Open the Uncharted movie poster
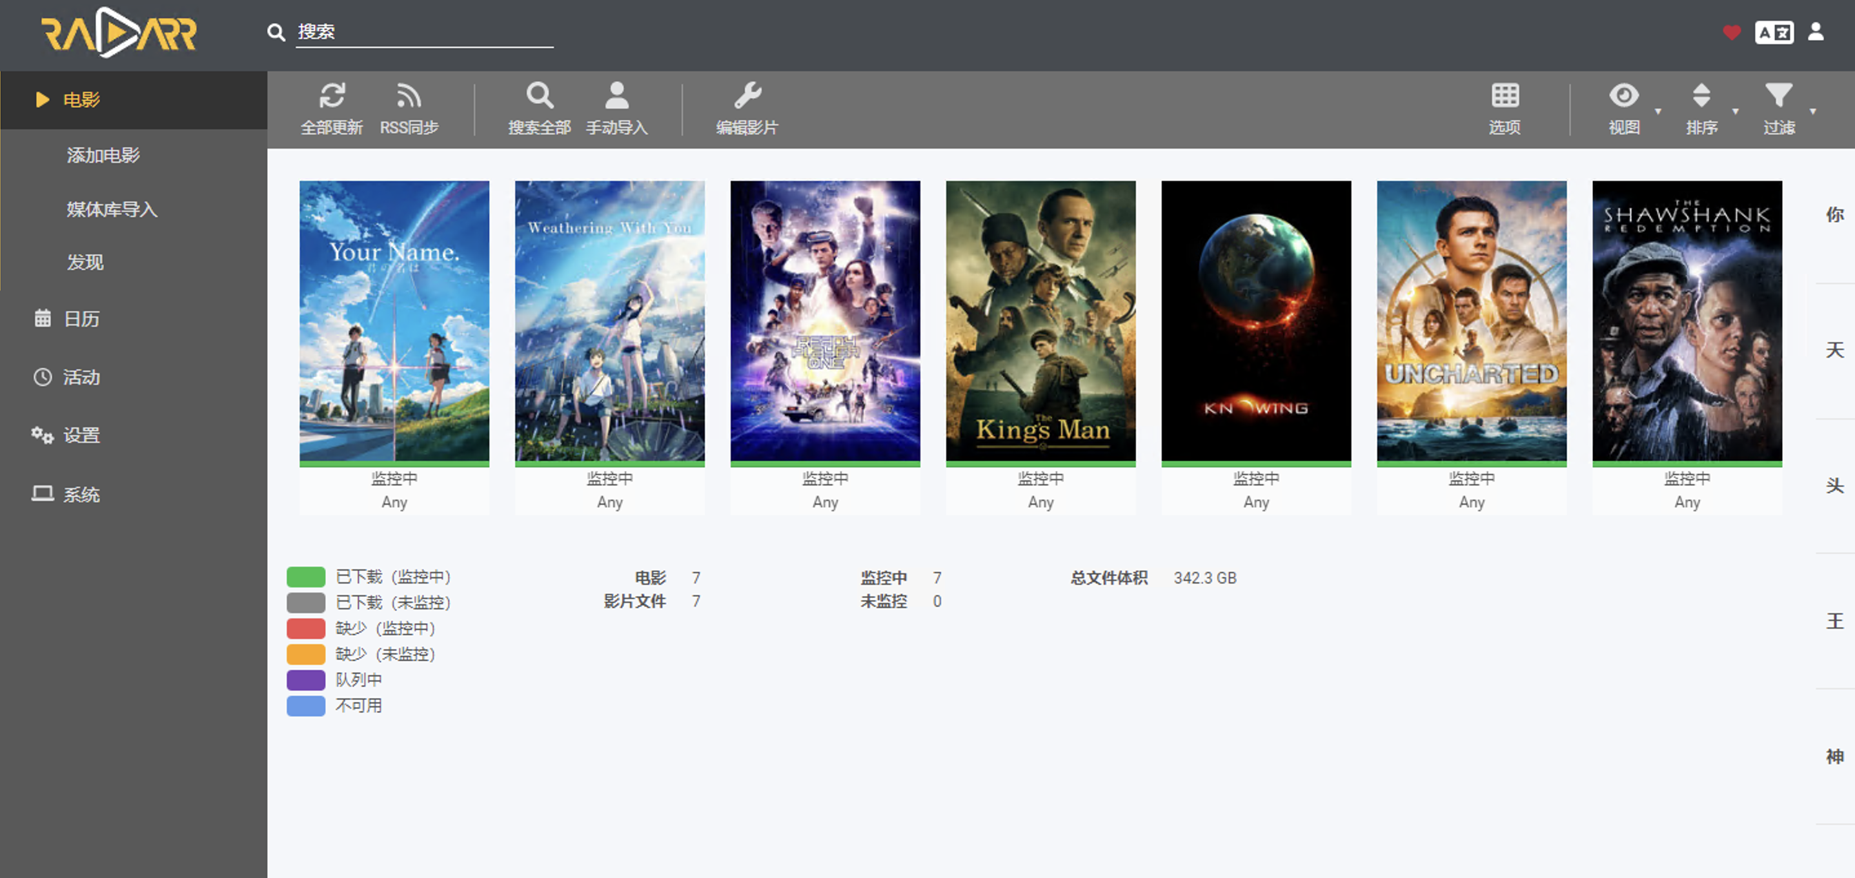 coord(1471,320)
